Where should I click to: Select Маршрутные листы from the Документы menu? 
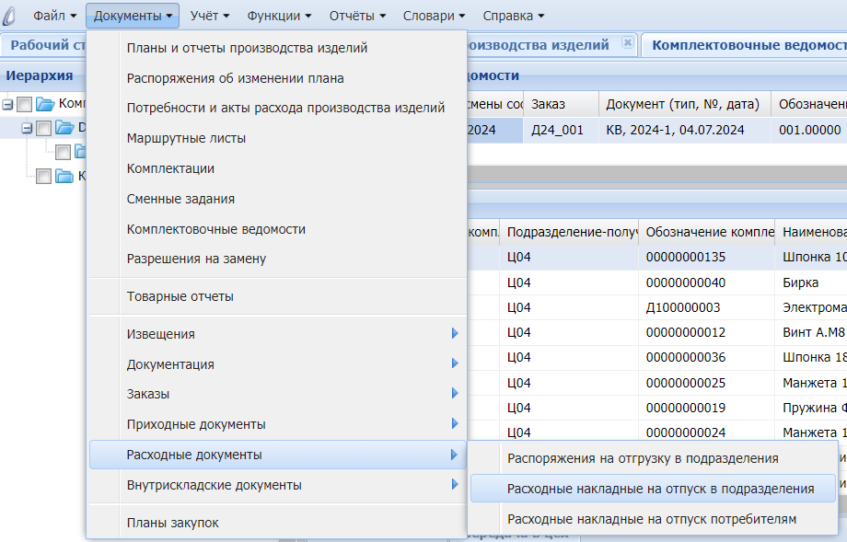(186, 139)
